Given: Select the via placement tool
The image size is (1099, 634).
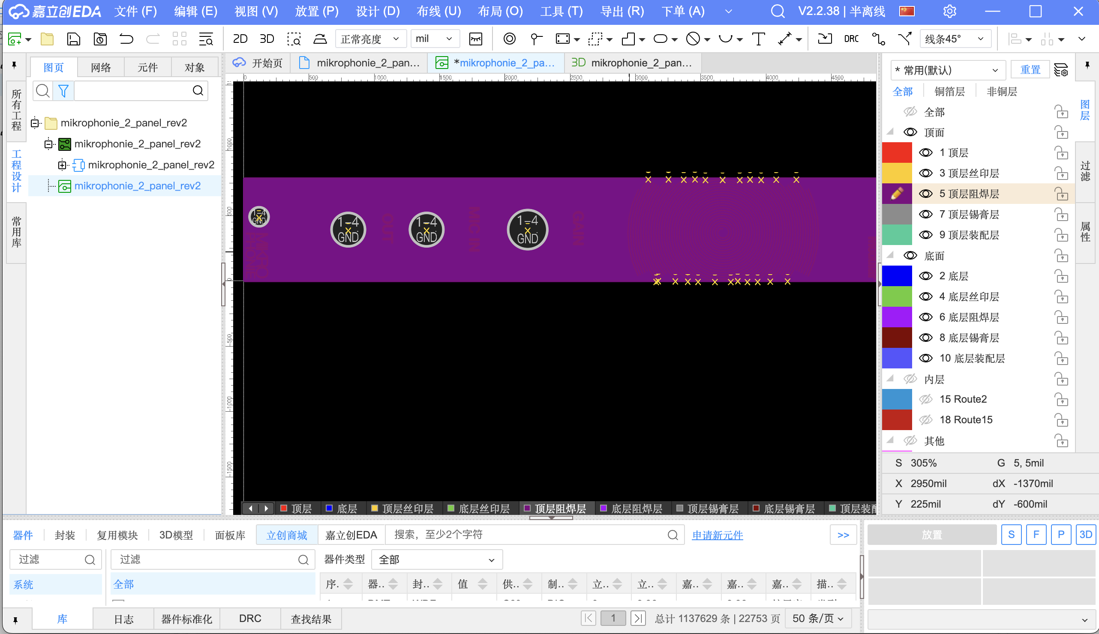Looking at the screenshot, I should (509, 39).
